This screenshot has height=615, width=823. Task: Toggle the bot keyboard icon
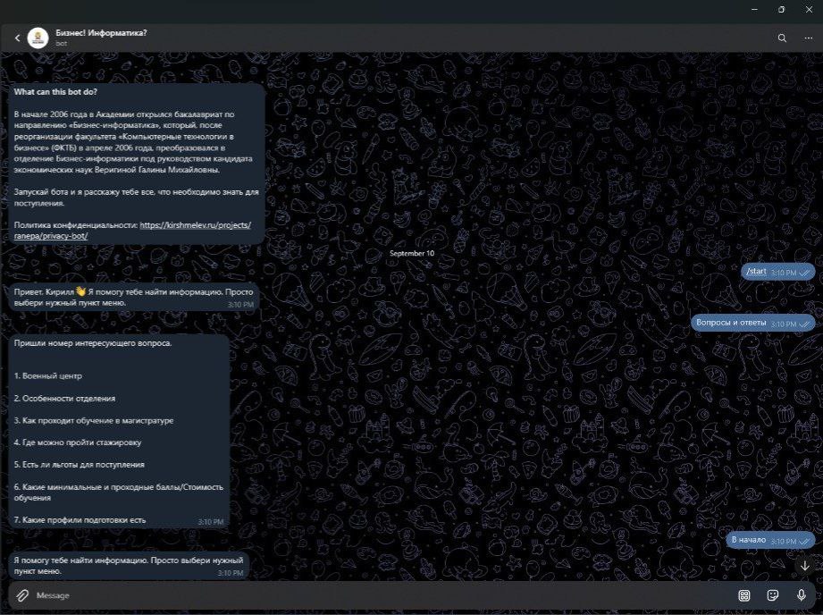click(743, 595)
